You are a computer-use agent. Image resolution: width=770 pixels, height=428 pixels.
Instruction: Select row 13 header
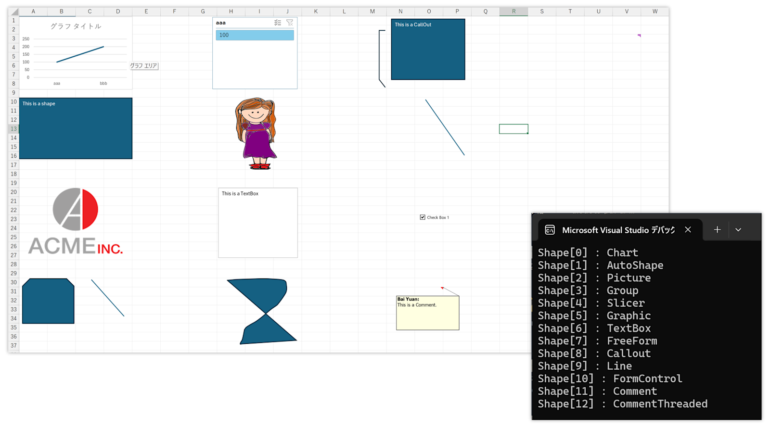tap(13, 129)
